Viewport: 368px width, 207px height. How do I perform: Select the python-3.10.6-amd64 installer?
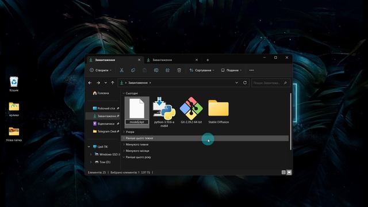point(164,112)
